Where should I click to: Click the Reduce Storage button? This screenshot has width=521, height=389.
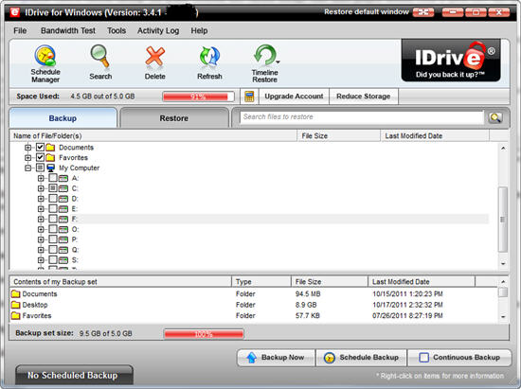(363, 97)
